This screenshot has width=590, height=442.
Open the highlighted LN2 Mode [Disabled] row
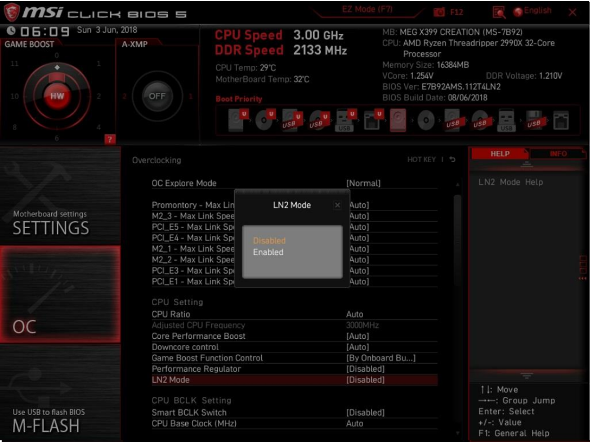pos(294,380)
